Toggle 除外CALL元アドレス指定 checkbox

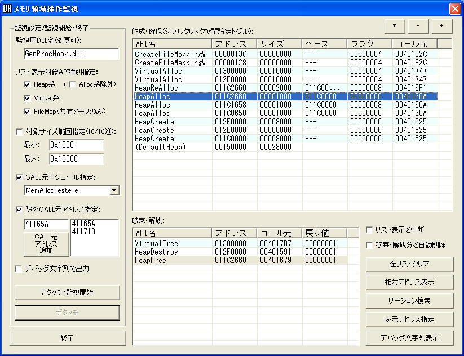[x=19, y=210]
